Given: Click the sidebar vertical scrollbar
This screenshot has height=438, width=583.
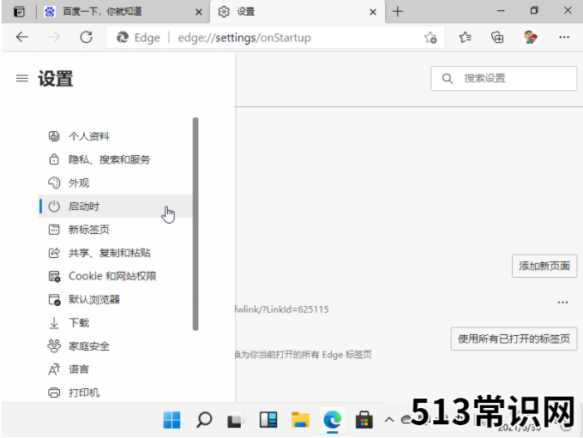Looking at the screenshot, I should point(195,225).
